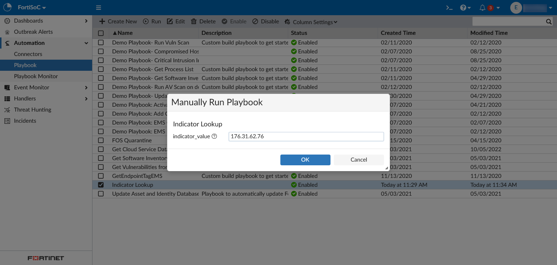This screenshot has width=557, height=265.
Task: Check the Demo Playbook- Critical Intrusion row
Action: 101,60
